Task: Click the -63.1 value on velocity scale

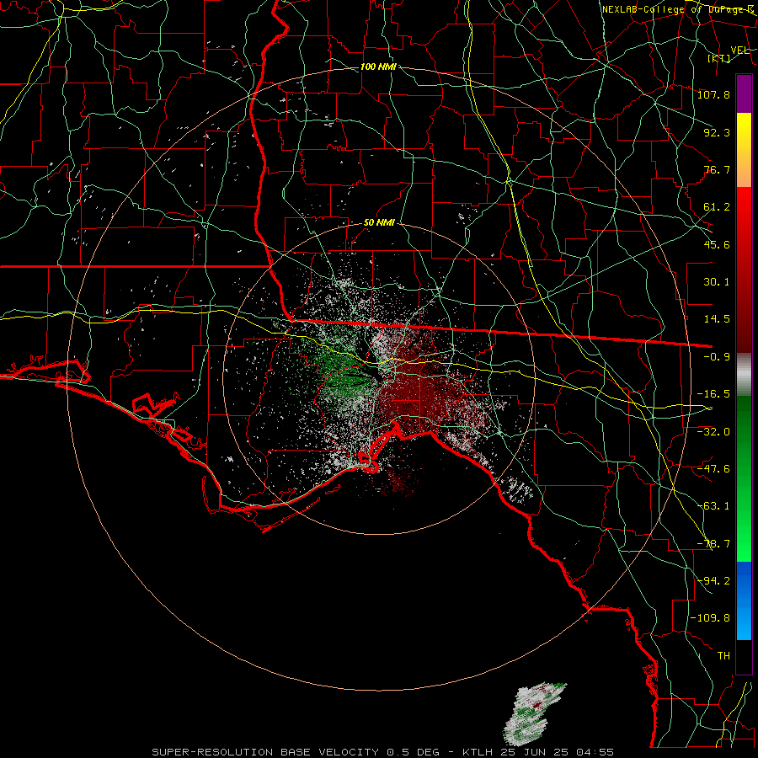Action: point(713,506)
